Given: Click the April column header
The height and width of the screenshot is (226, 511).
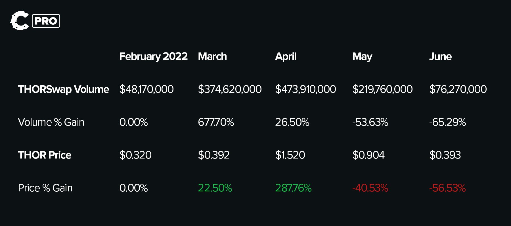Looking at the screenshot, I should click(286, 56).
